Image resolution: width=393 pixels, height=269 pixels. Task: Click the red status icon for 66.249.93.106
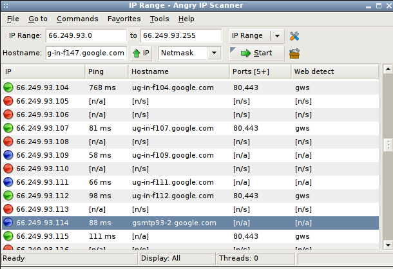[8, 115]
